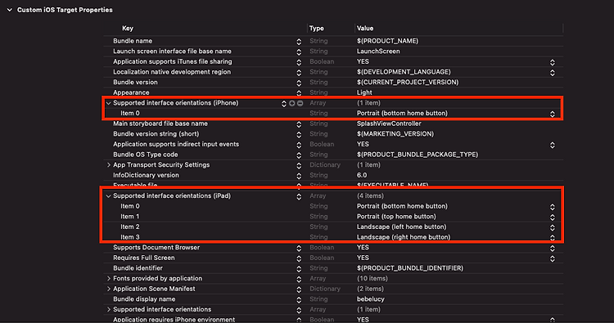Select the $(CURRENT_PROJECT_VERSION) value

tap(407, 82)
